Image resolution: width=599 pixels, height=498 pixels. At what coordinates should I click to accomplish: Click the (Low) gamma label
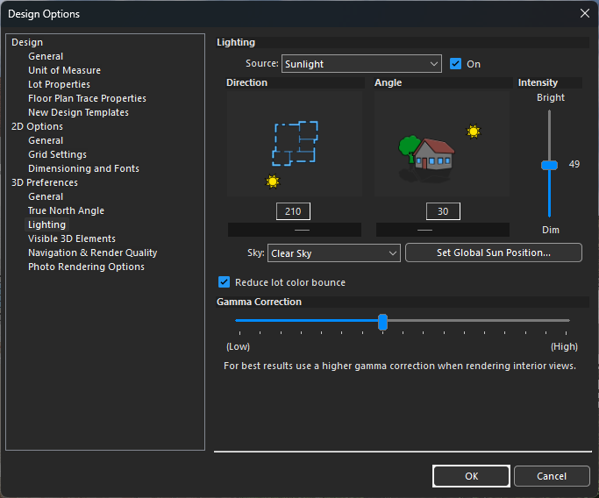[238, 346]
